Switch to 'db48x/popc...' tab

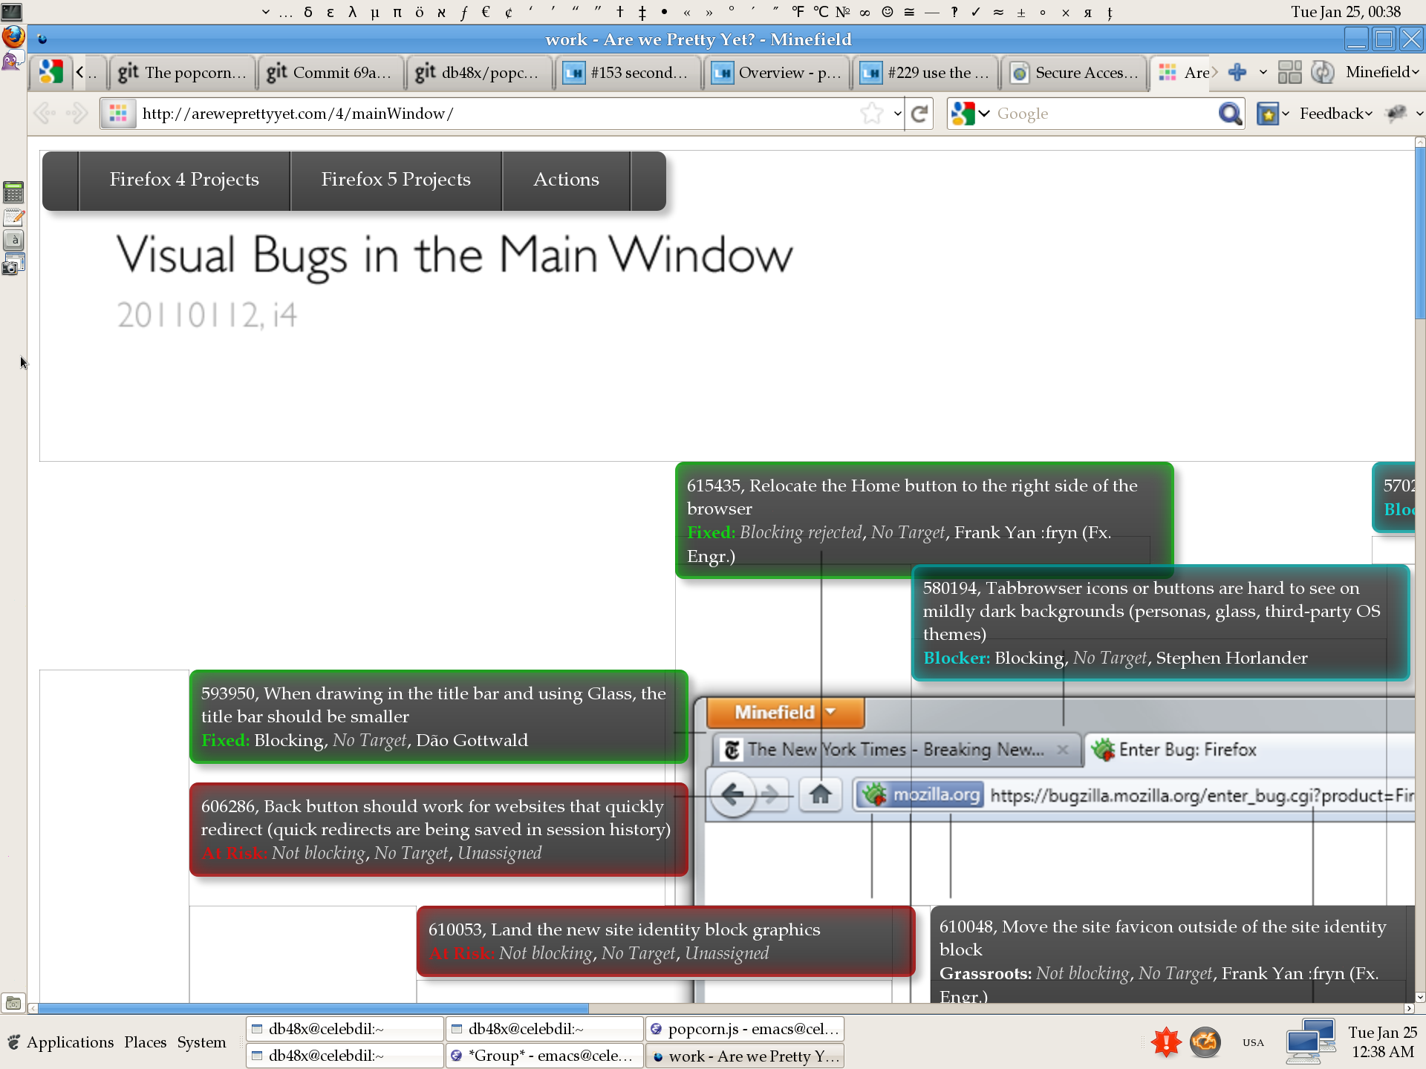pyautogui.click(x=479, y=72)
